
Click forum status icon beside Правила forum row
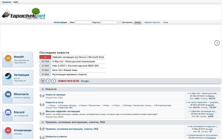click(x=42, y=128)
